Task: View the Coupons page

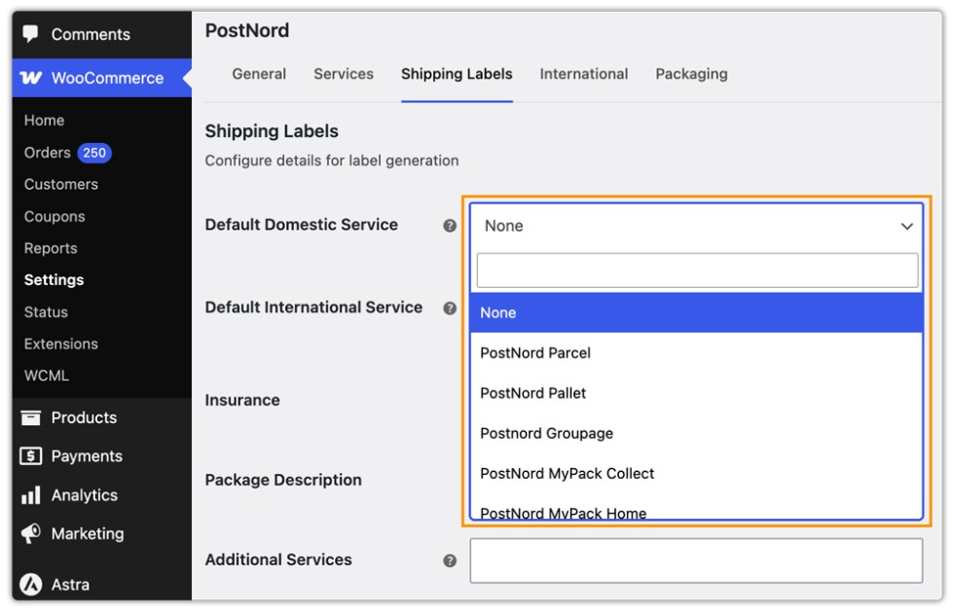Action: (55, 216)
